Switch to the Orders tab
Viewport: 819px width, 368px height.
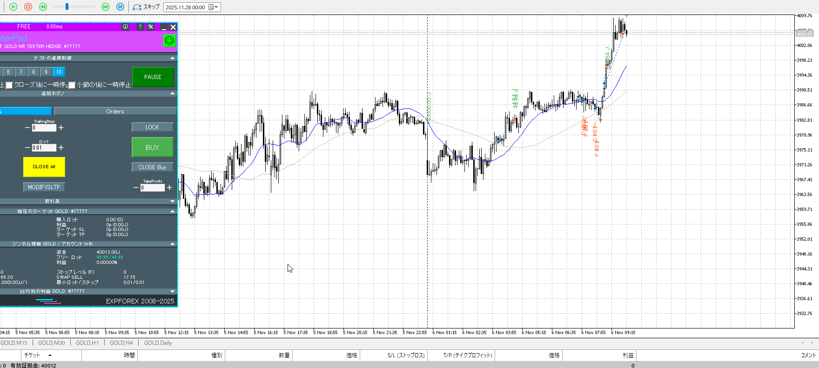[115, 112]
